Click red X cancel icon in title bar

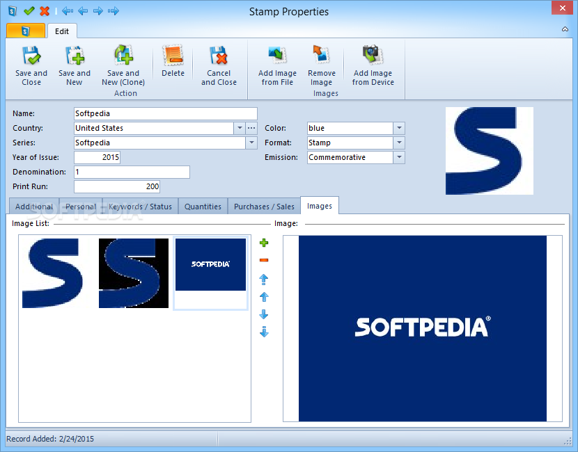tap(45, 11)
